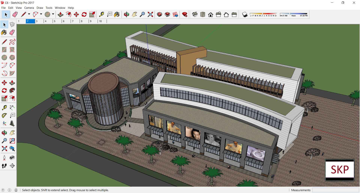Image resolution: width=360 pixels, height=193 pixels.
Task: Open the Window menu
Action: 60,8
